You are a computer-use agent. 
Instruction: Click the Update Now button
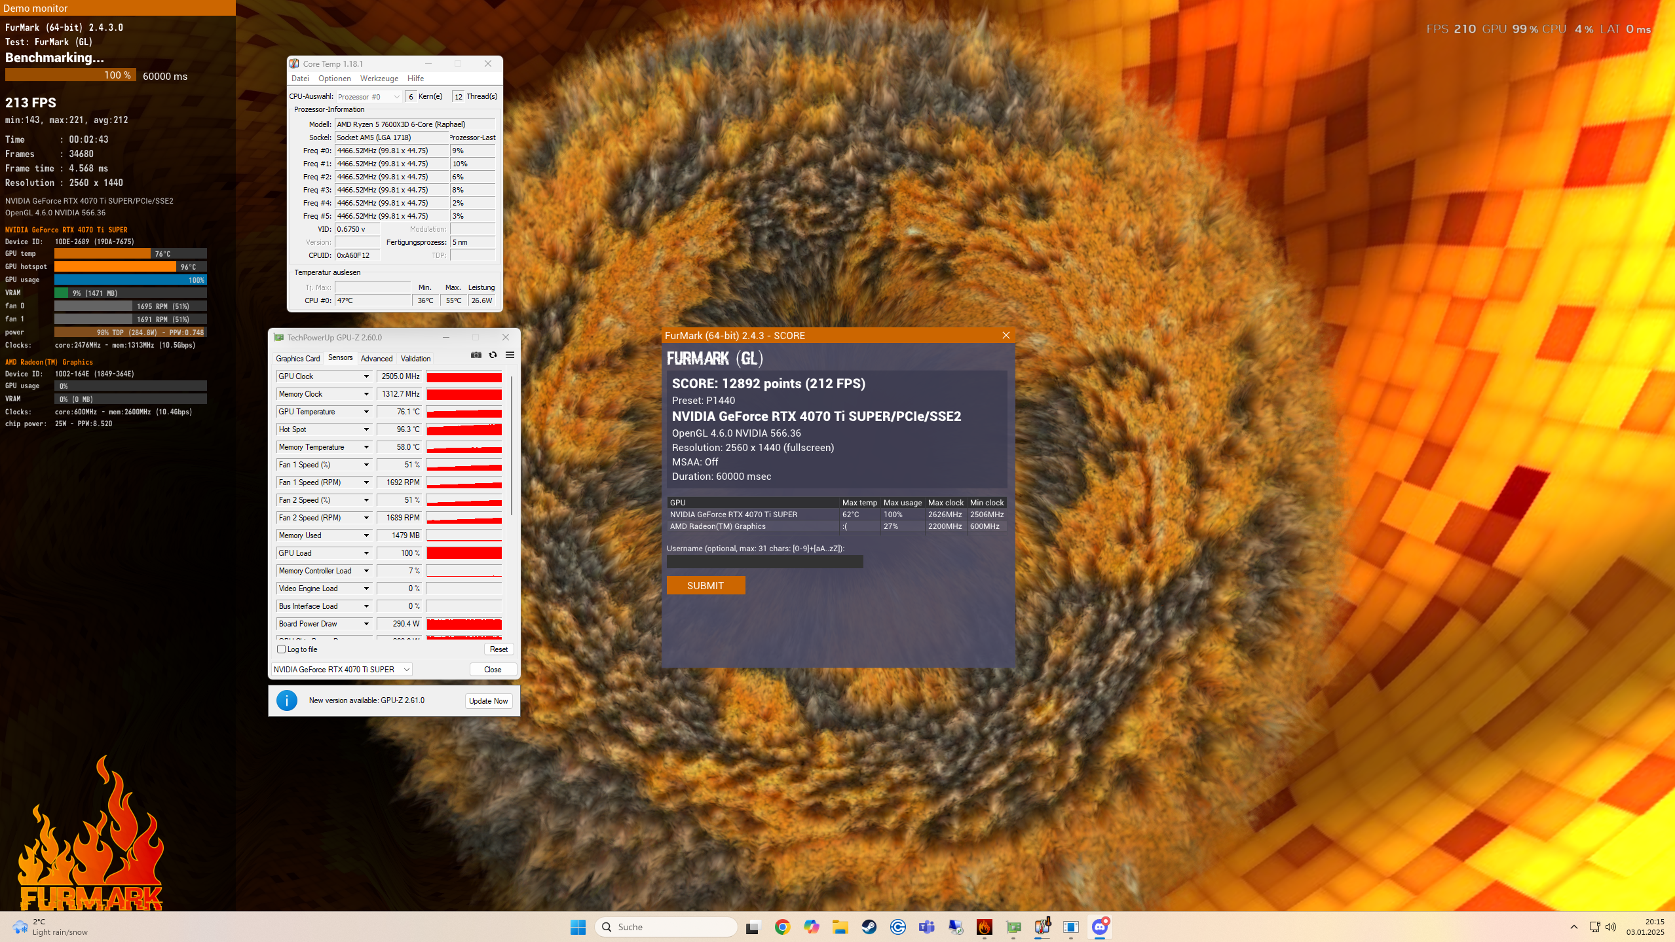point(488,700)
